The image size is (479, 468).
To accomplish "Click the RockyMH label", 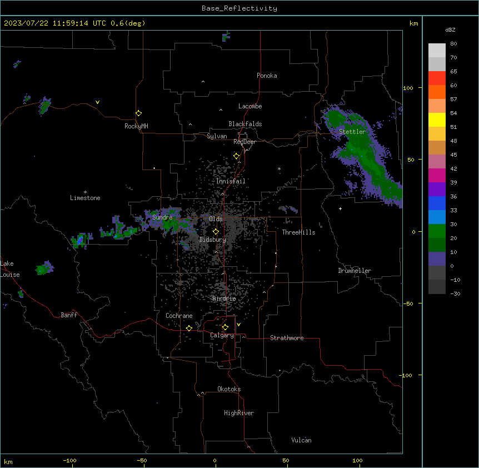I will tap(136, 126).
